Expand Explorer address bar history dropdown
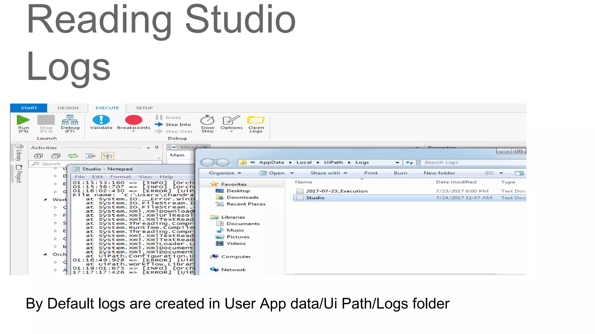 point(397,163)
